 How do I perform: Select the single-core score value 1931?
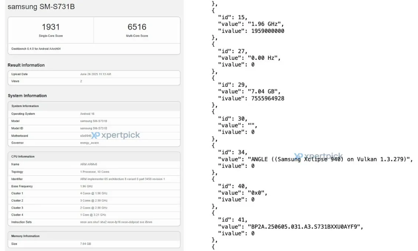click(51, 27)
